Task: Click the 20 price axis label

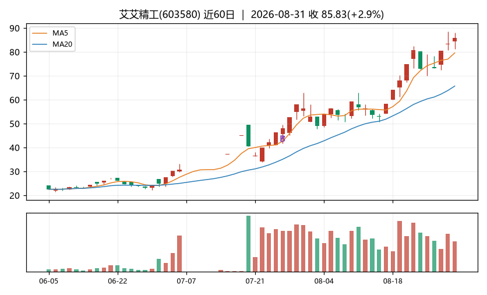Action: [15, 196]
